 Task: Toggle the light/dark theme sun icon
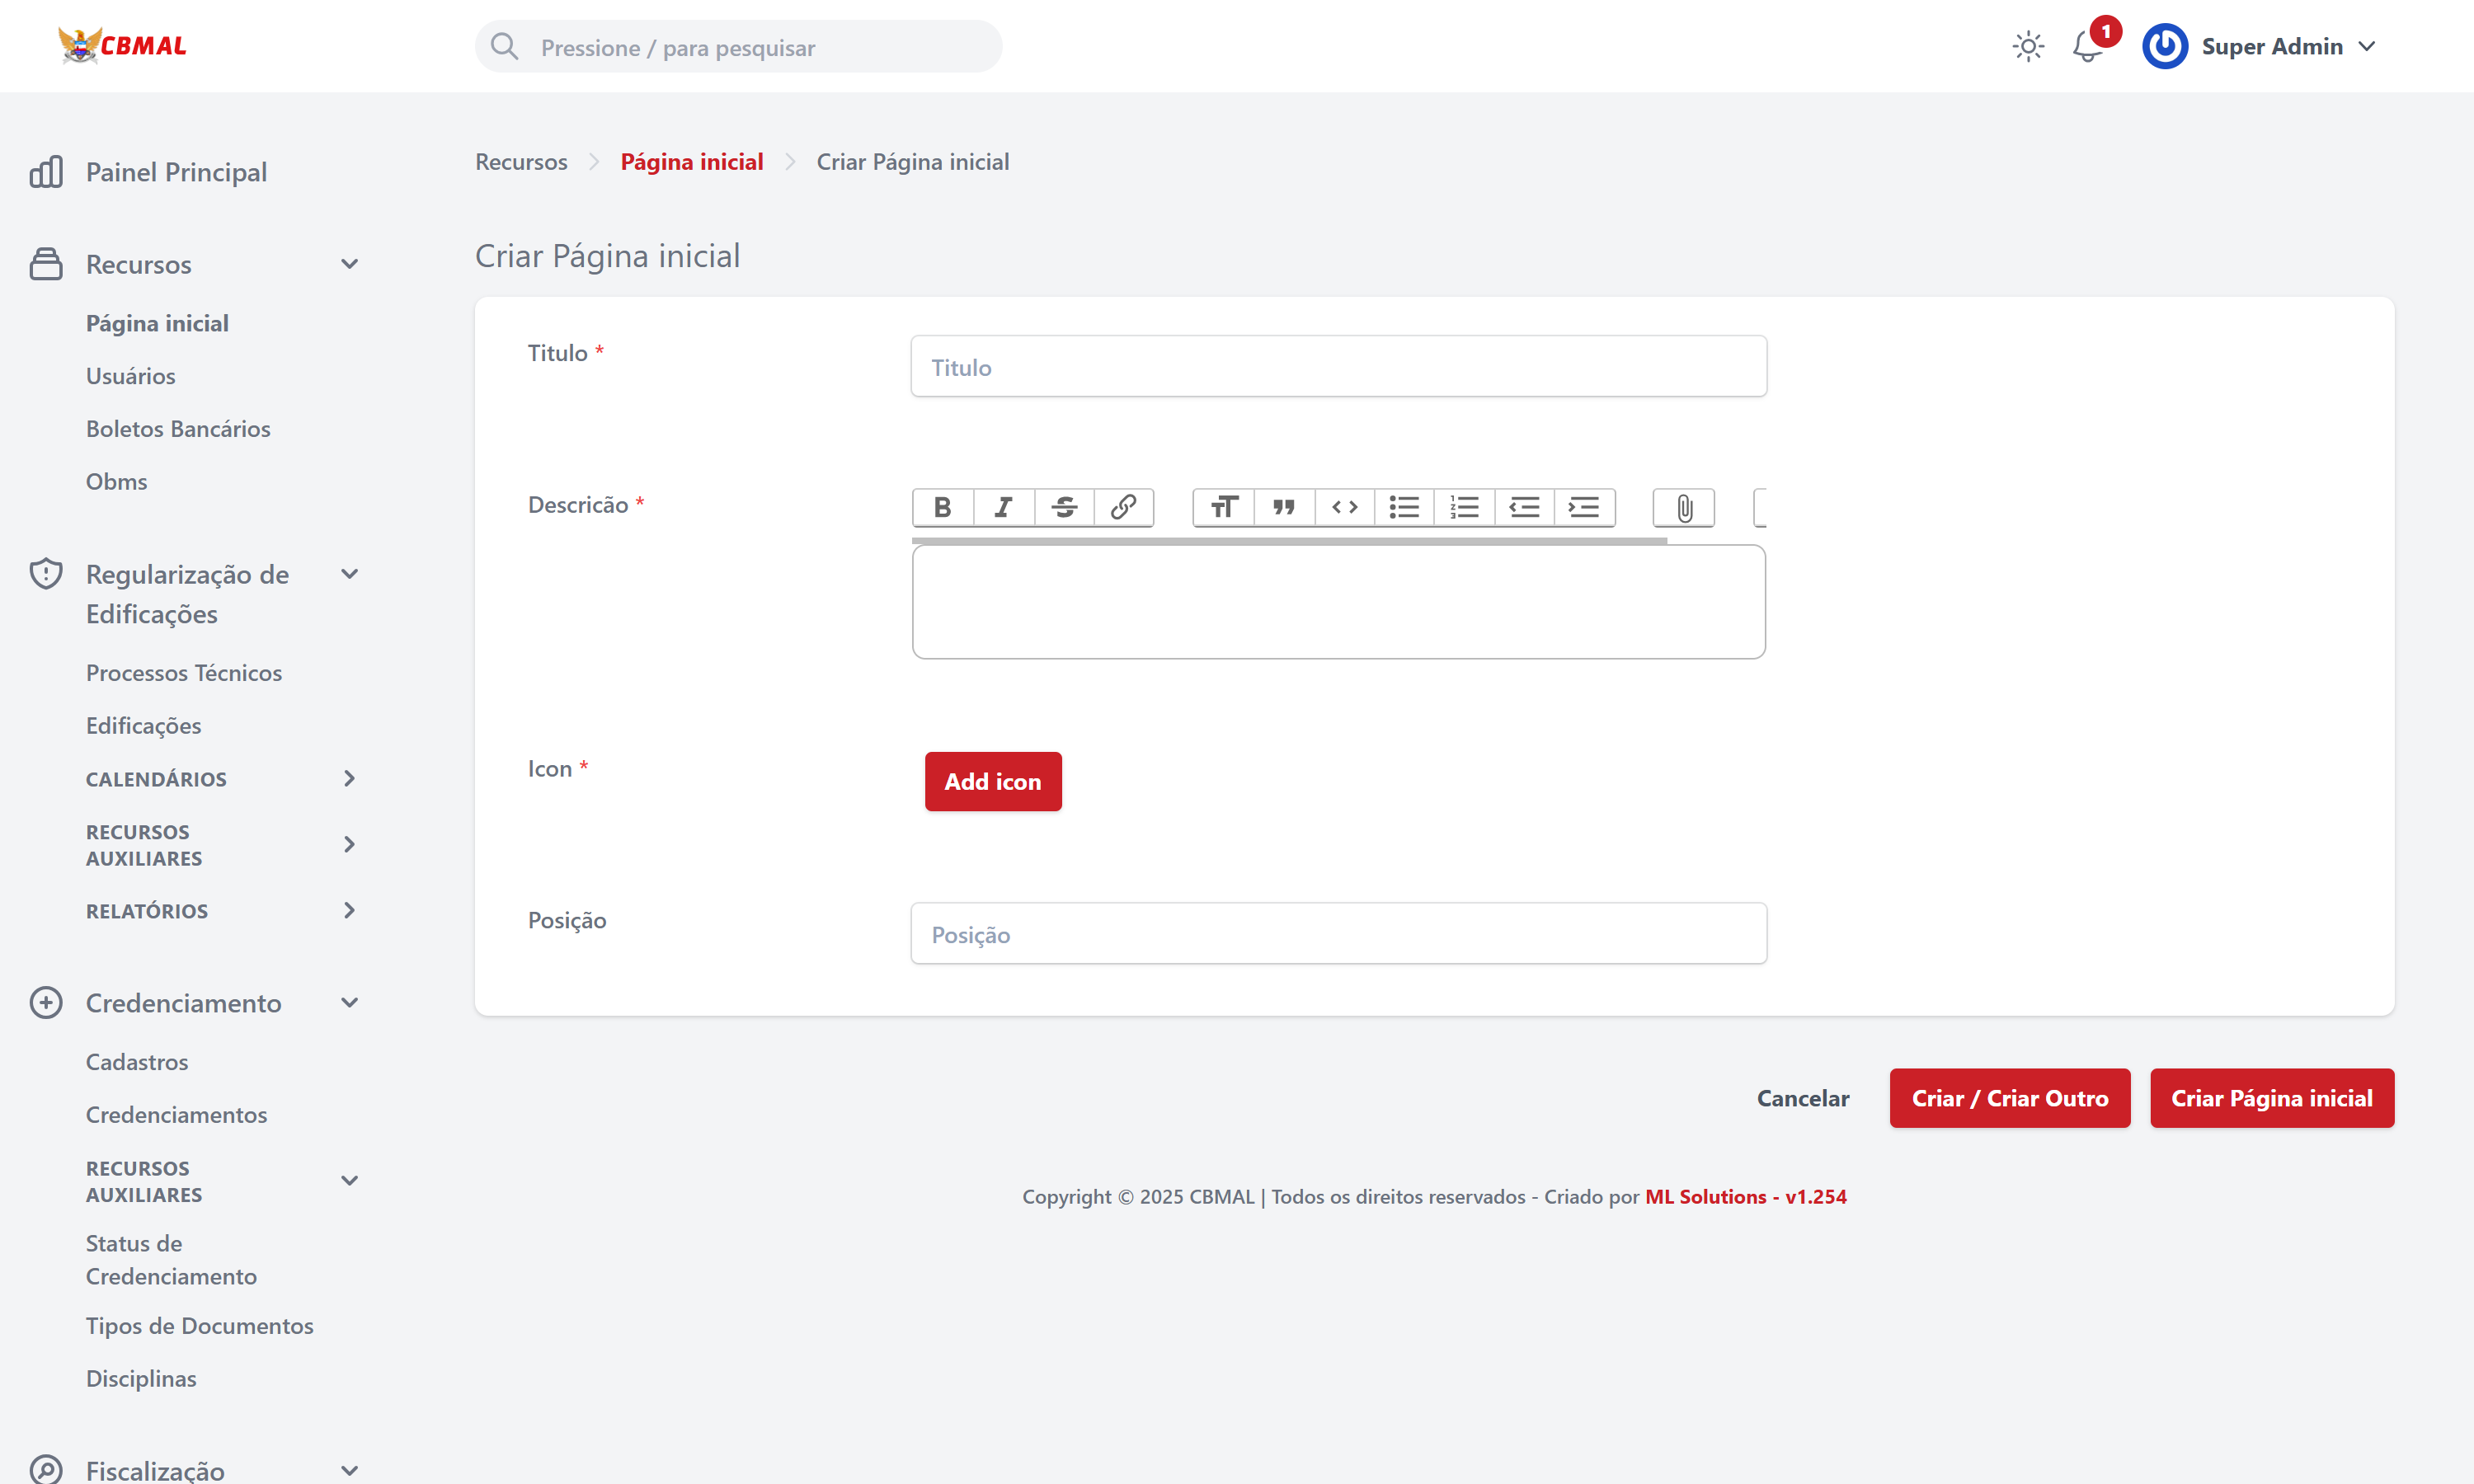click(2027, 46)
